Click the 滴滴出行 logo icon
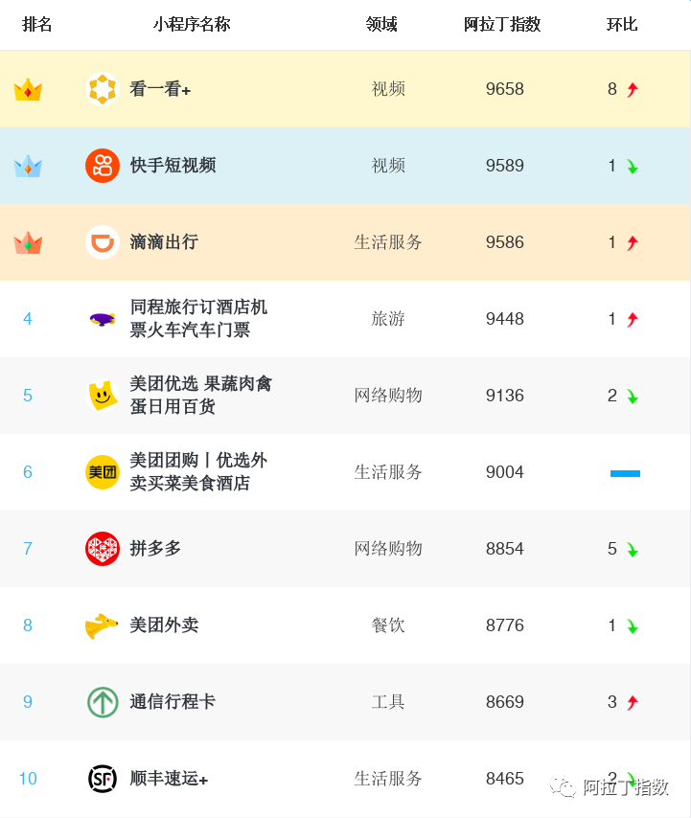691x818 pixels. pos(102,242)
